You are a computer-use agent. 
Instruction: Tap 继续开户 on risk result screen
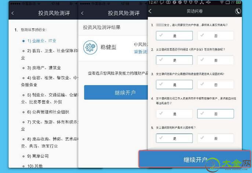[116, 92]
